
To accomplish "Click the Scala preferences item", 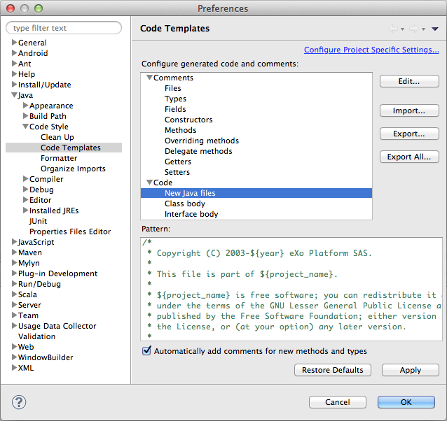I will click(x=27, y=294).
